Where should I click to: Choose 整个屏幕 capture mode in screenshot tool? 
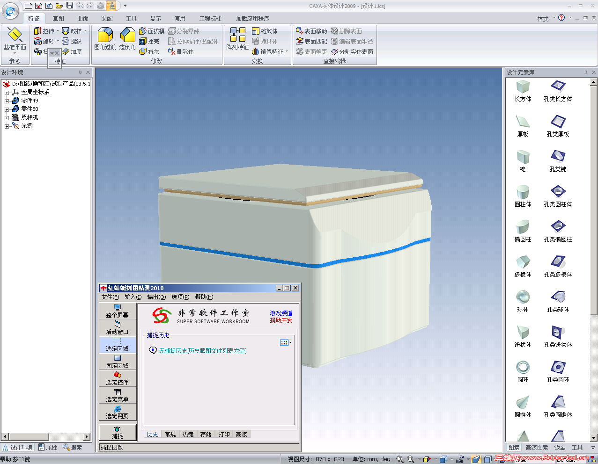click(117, 311)
